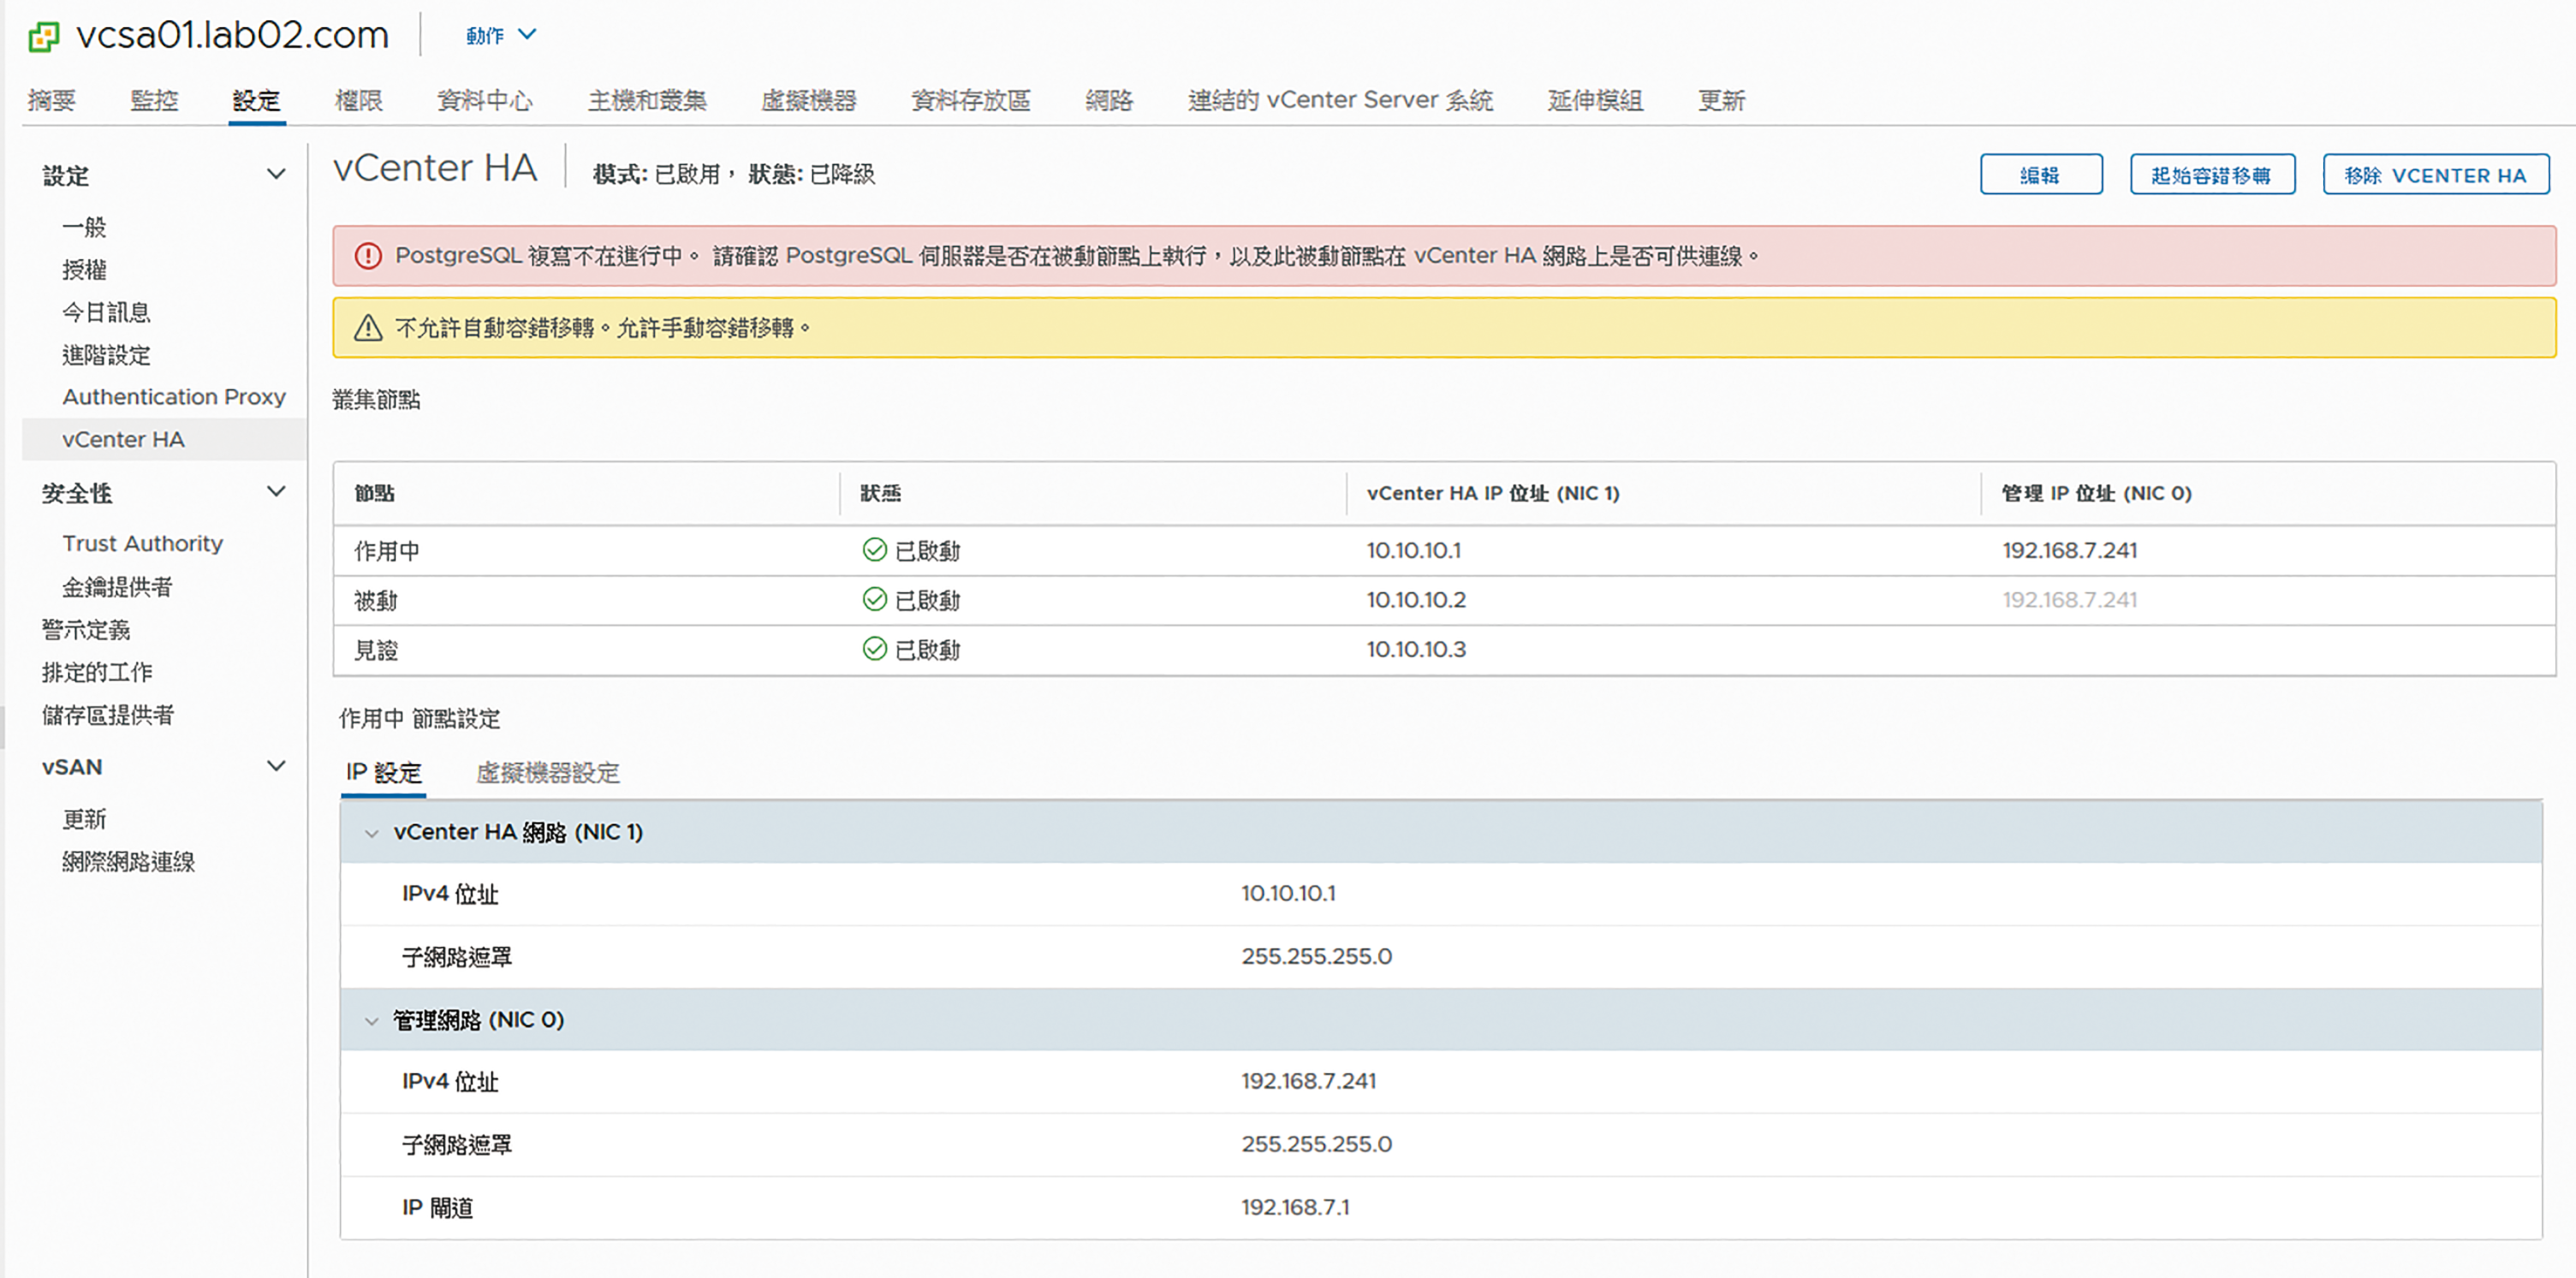Open the 更新 top tab
This screenshot has width=2576, height=1278.
(x=1721, y=100)
